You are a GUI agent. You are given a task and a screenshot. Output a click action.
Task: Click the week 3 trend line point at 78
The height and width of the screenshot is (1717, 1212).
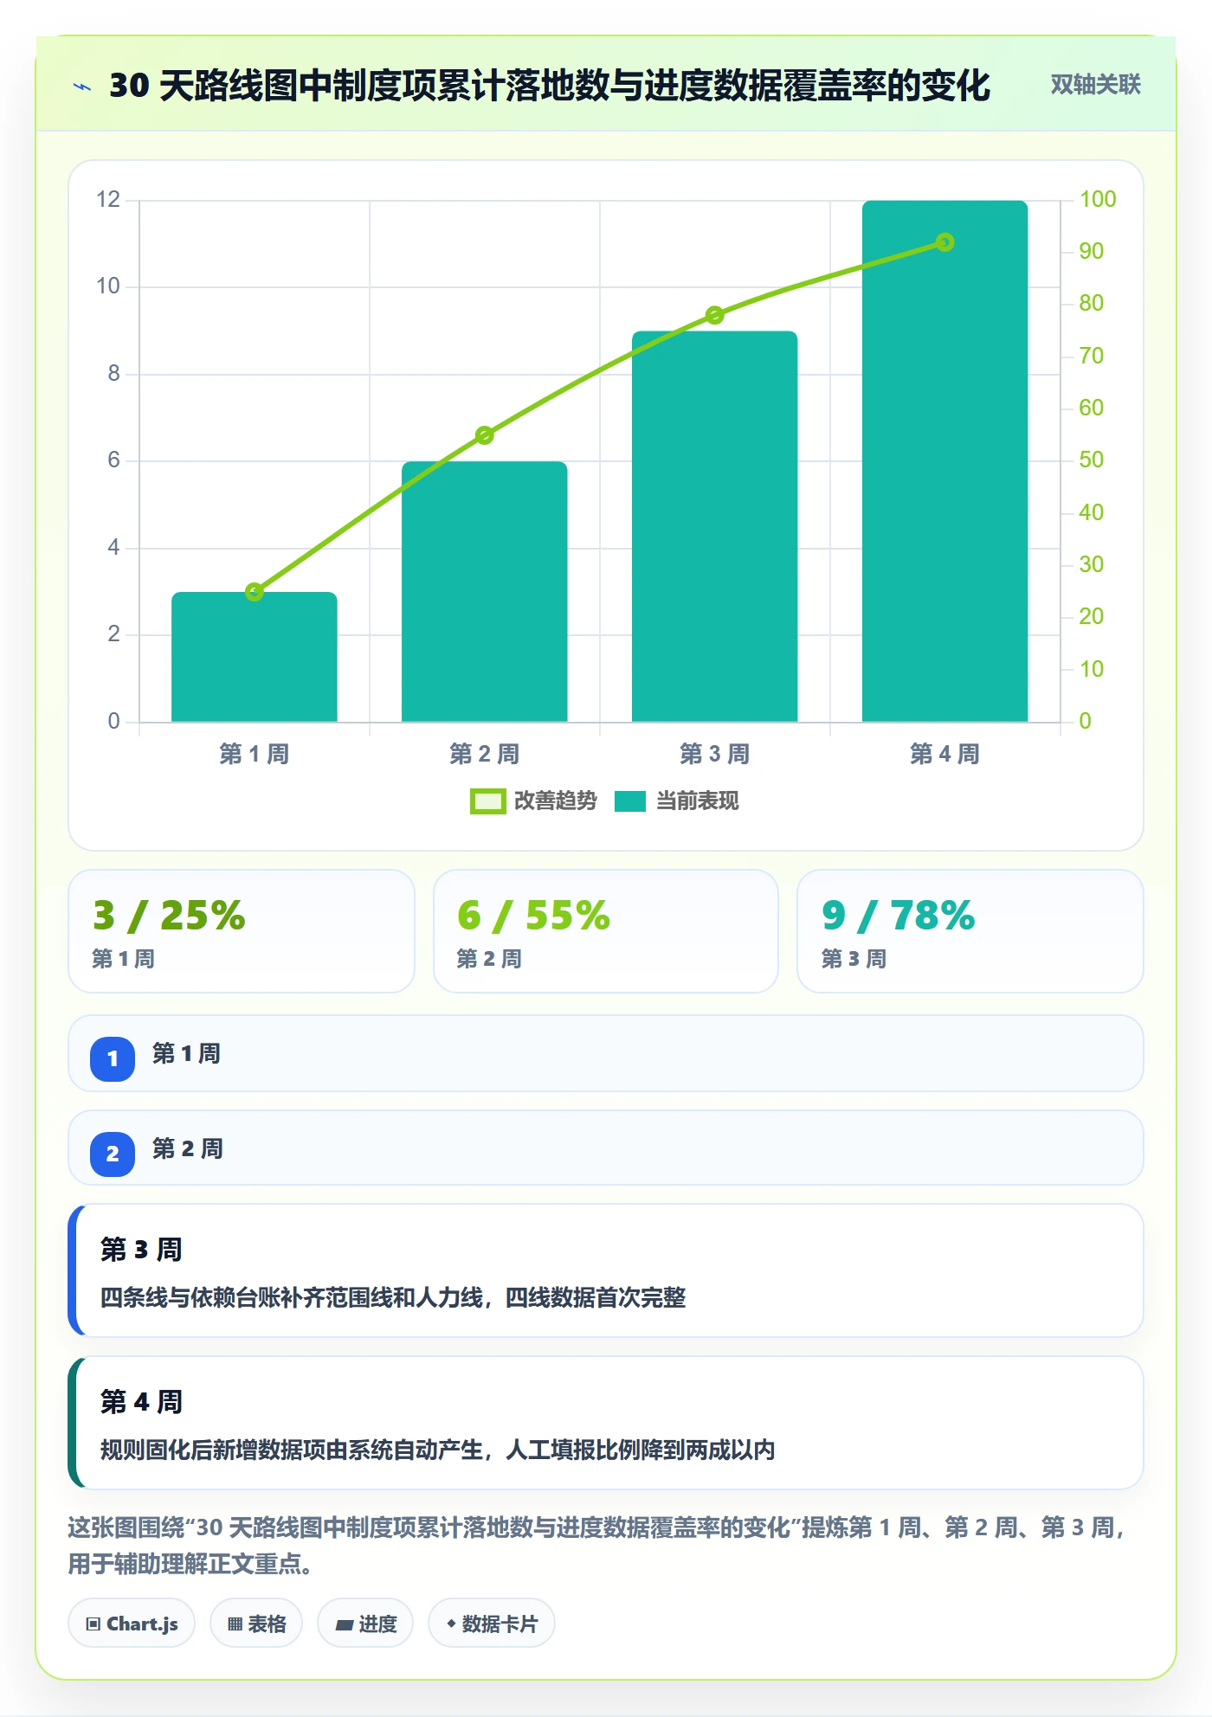coord(715,315)
